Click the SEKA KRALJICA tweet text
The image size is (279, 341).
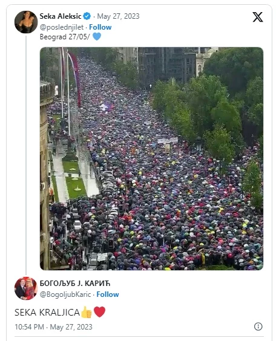pyautogui.click(x=47, y=313)
